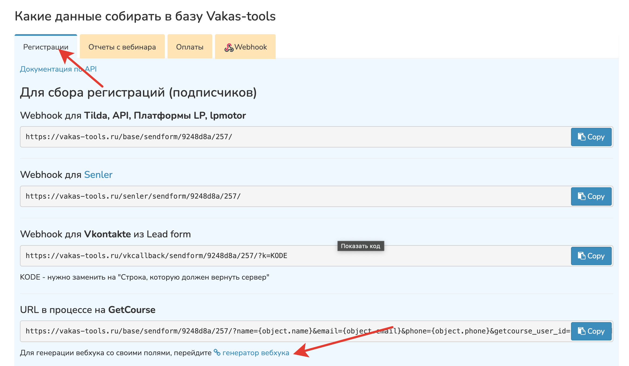This screenshot has height=366, width=629.
Task: Click copy icon for GetCourse URL
Action: click(581, 331)
